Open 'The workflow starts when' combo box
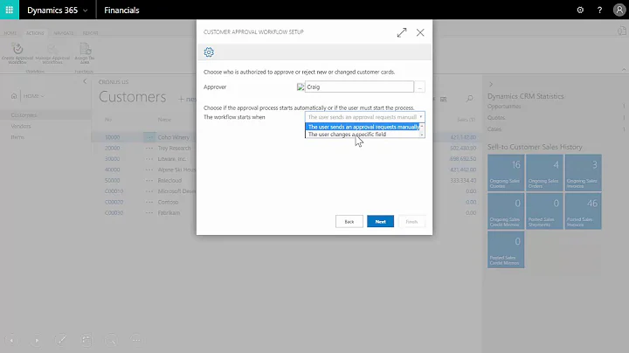629x353 pixels. [364, 117]
